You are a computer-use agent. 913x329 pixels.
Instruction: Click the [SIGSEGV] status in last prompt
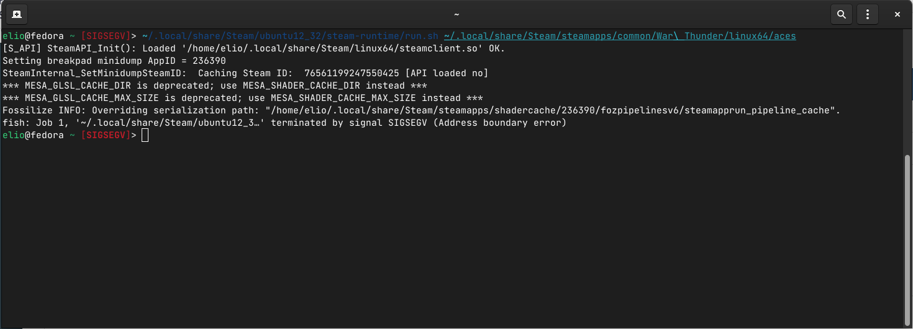tap(106, 135)
